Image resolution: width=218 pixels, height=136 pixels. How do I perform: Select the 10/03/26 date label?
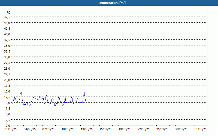tap(68, 129)
